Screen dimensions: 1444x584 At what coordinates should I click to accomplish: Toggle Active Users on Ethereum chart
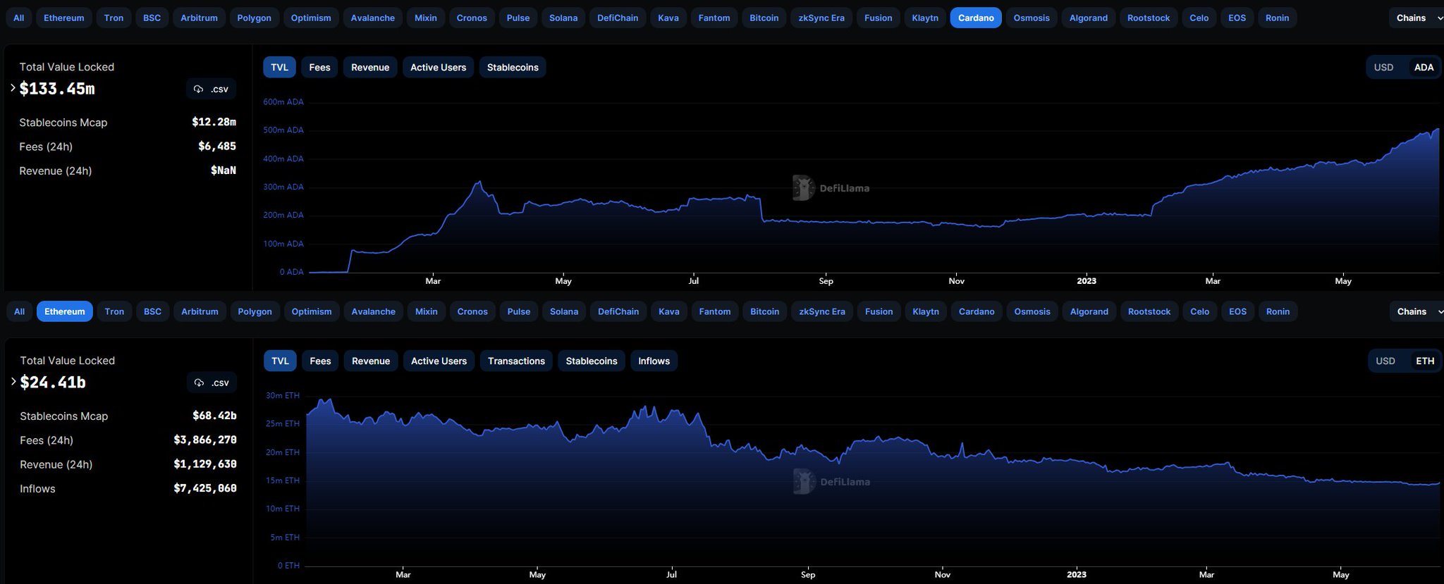point(439,361)
